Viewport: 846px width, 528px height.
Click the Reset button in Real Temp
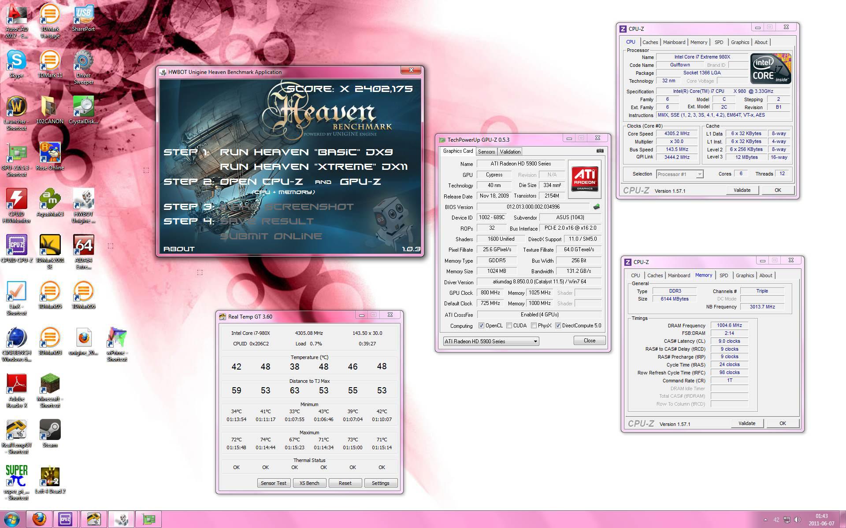[345, 483]
